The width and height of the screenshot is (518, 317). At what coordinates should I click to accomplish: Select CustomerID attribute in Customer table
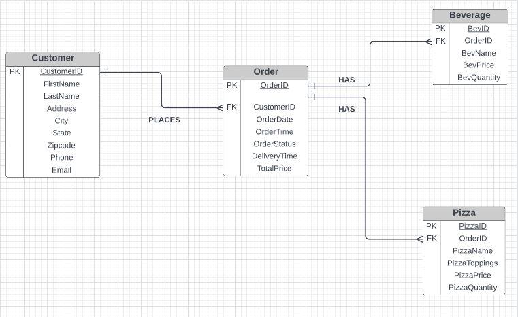(61, 71)
